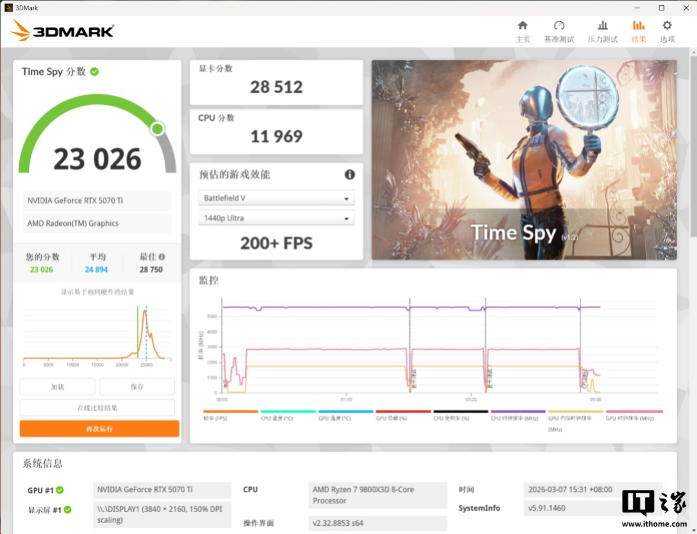The image size is (697, 534).
Task: Toggle the GPU 内存时钟频率 legend swatch
Action: [x=576, y=411]
